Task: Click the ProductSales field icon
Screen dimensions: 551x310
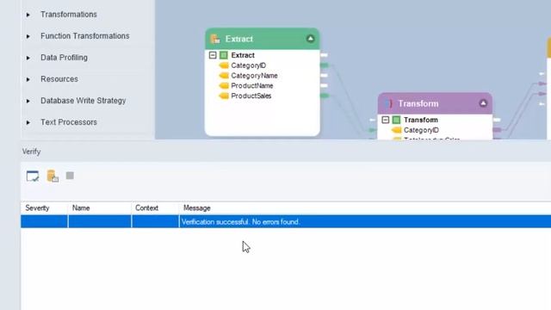Action: [224, 96]
